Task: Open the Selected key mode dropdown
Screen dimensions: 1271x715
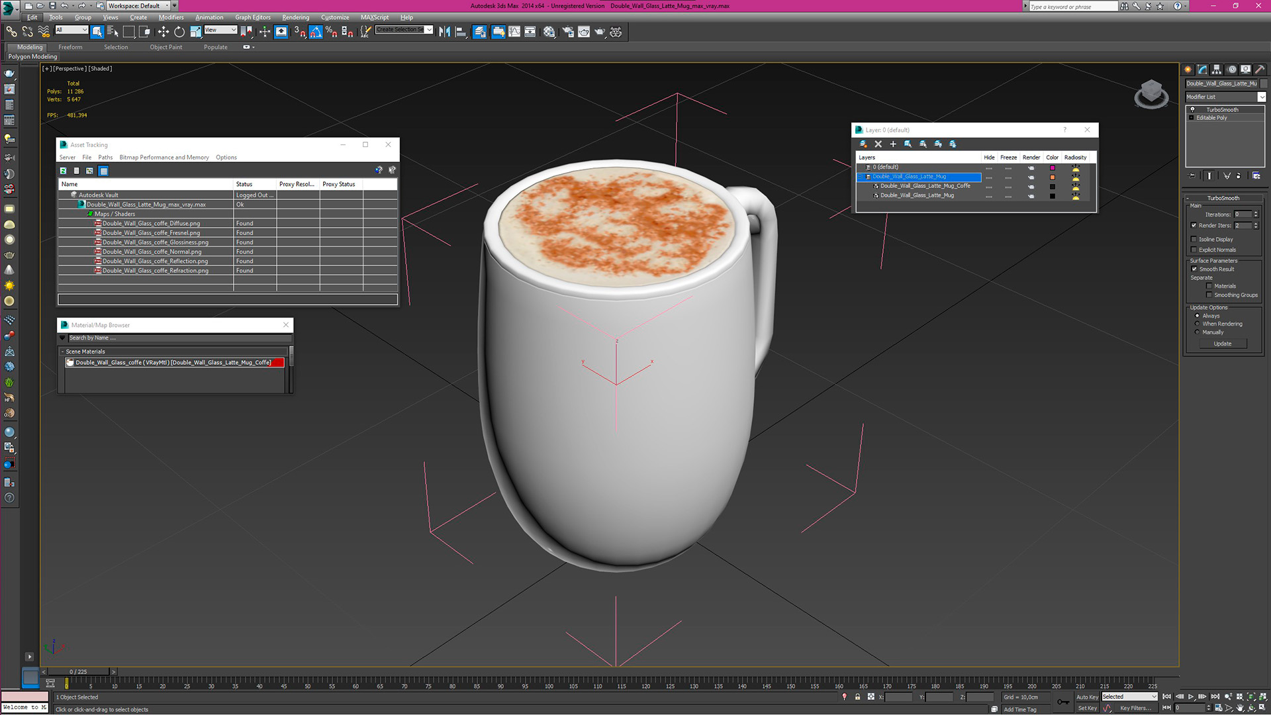Action: tap(1129, 696)
